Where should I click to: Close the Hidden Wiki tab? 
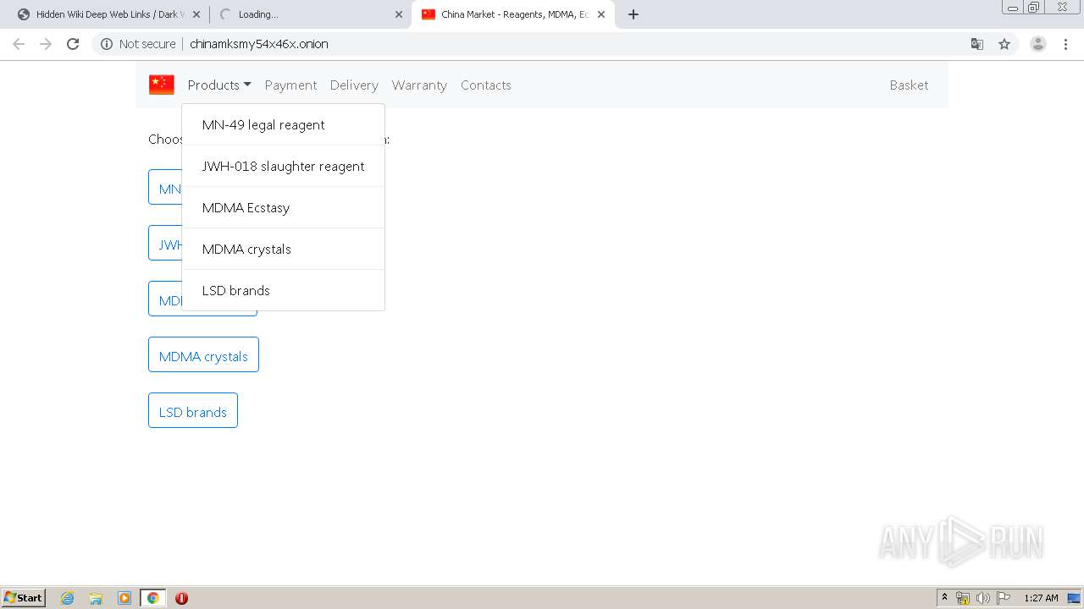(196, 14)
